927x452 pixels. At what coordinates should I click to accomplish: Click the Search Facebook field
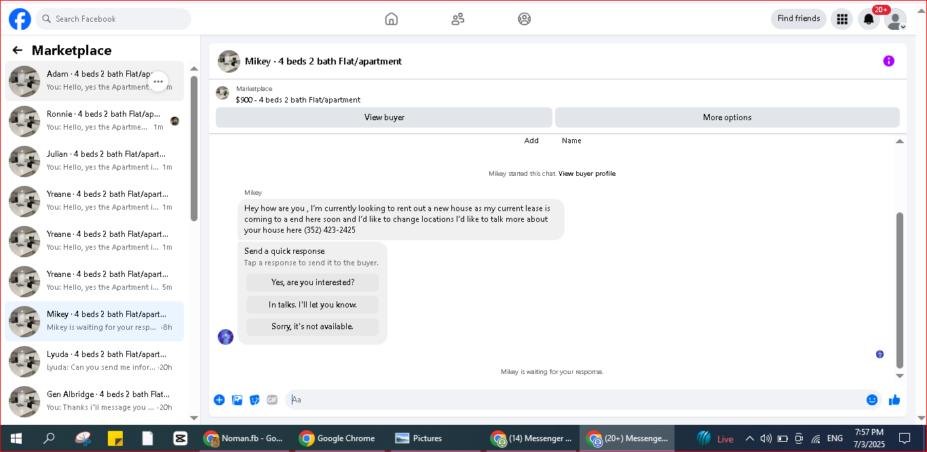[x=113, y=19]
